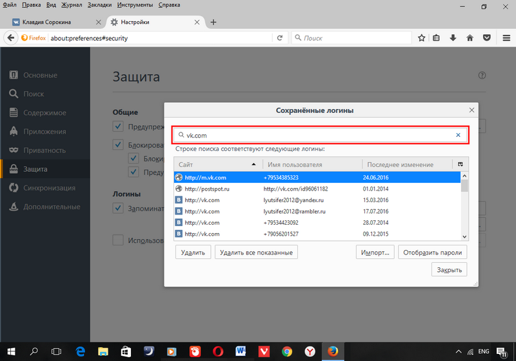Toggle the nested Преду... checkbox
Viewport: 516px width, 361px height.
tap(134, 172)
